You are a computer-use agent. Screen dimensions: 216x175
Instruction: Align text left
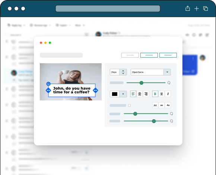(133, 94)
